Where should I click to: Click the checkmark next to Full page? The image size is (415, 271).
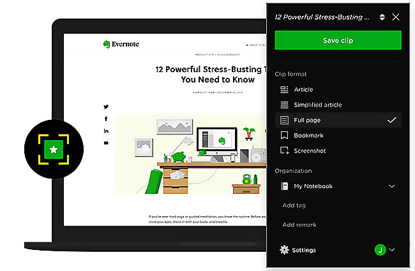click(392, 121)
